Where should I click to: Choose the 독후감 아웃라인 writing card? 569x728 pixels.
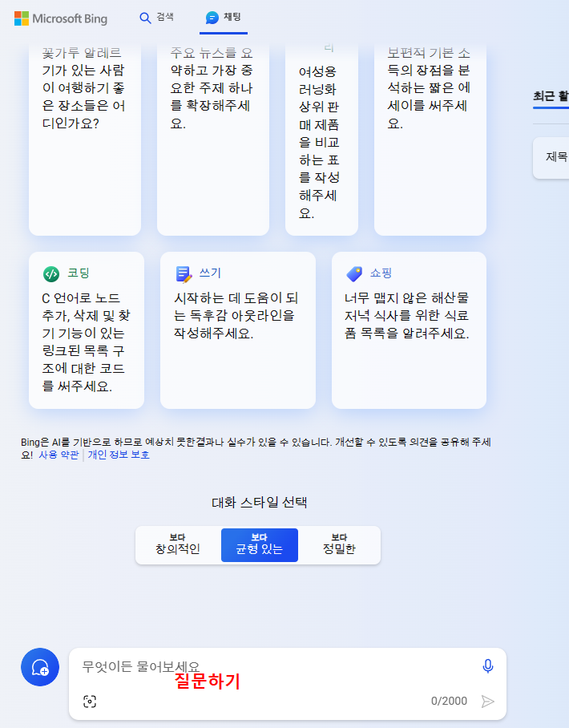tap(238, 330)
